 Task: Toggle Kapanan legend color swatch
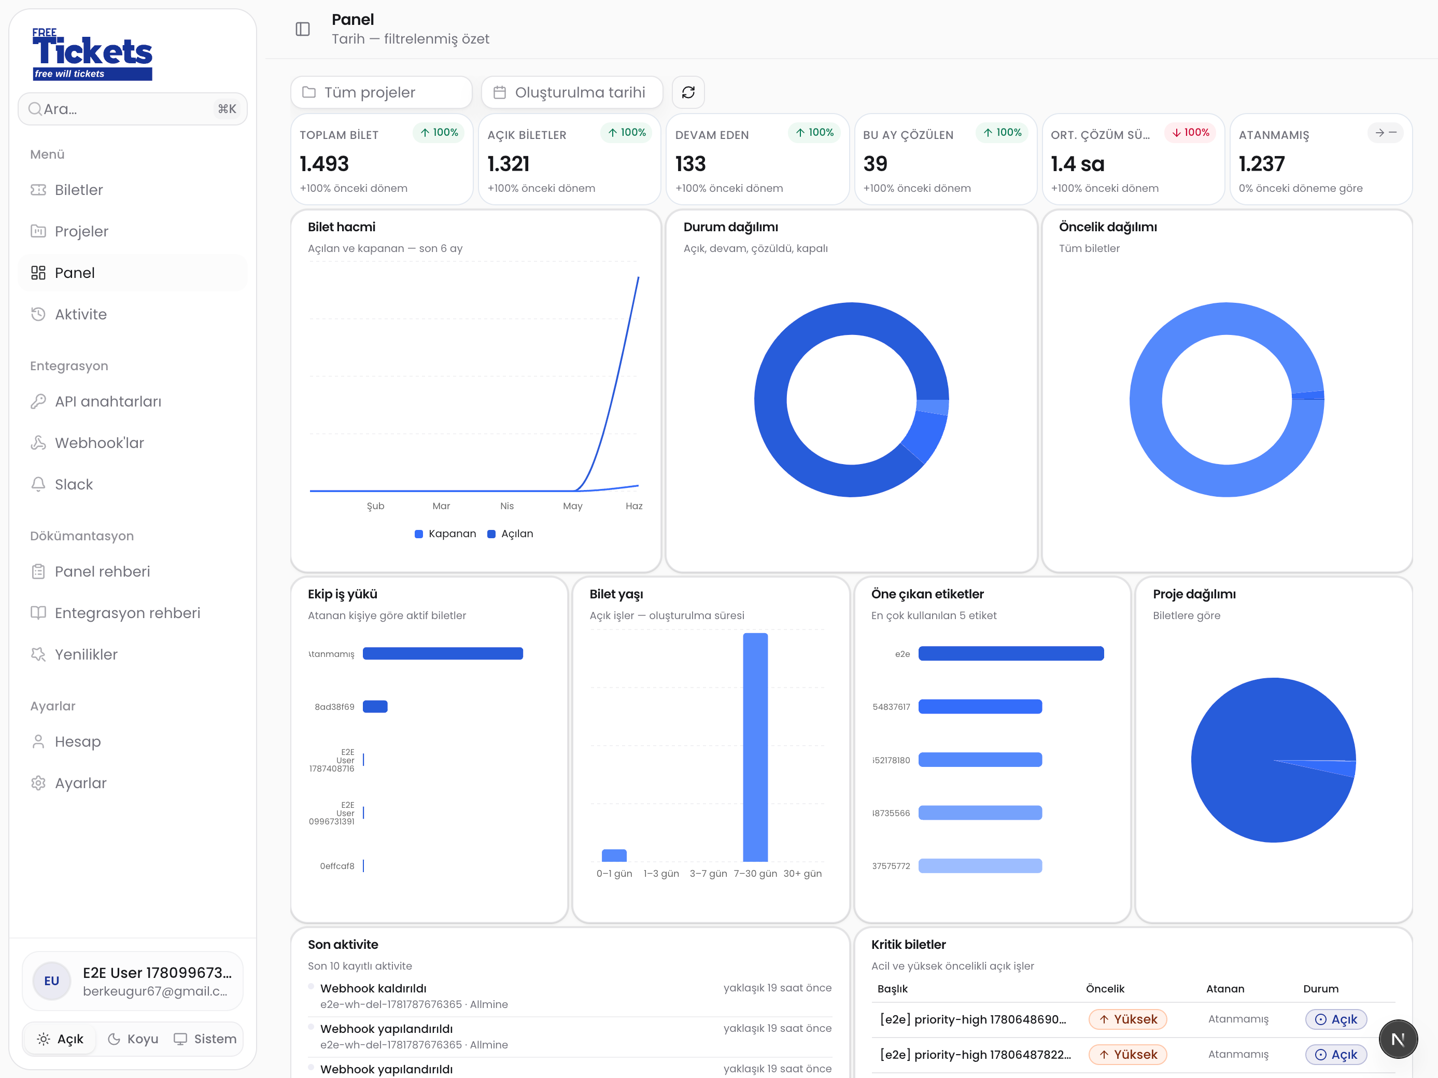[419, 534]
